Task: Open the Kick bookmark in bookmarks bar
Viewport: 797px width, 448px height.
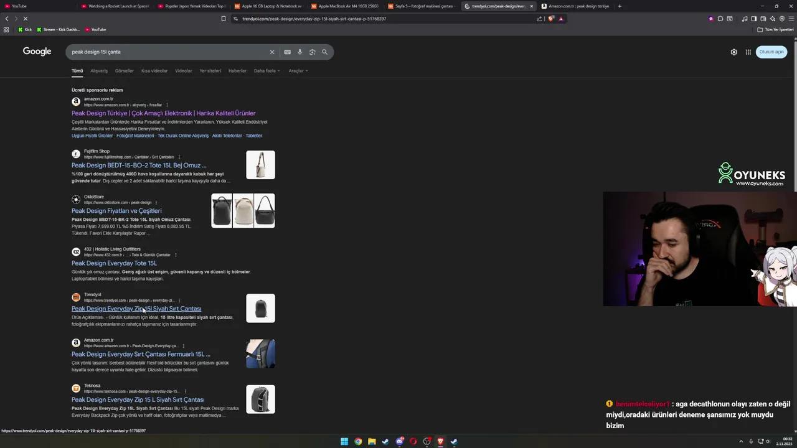Action: pos(25,30)
